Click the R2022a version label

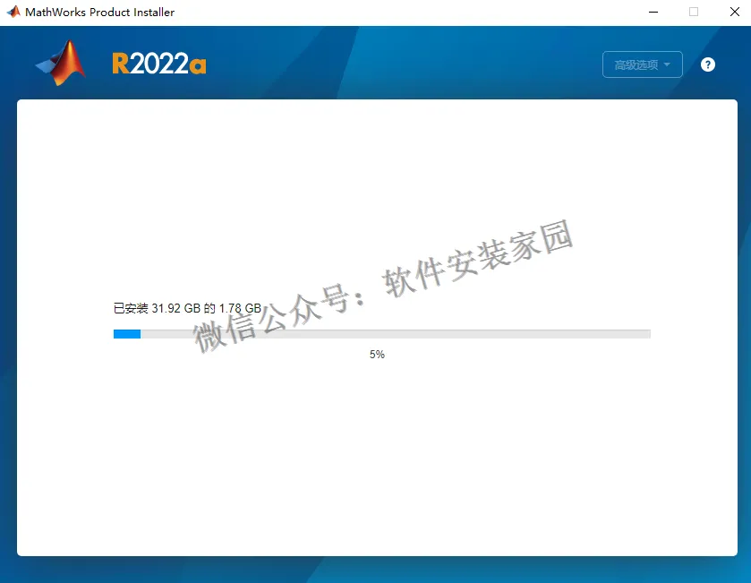(x=159, y=64)
